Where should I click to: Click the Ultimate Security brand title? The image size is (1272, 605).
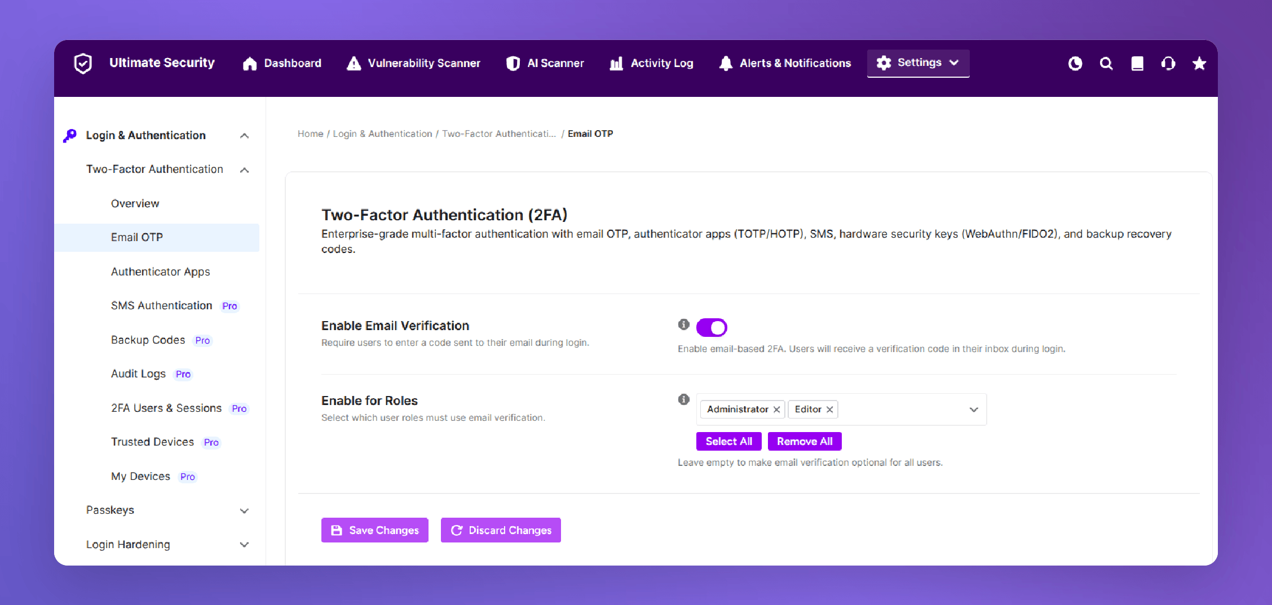point(162,63)
